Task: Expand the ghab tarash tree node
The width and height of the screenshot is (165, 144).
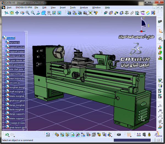Action: point(3,127)
